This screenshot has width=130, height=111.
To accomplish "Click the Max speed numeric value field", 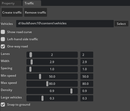I will 87,84.
